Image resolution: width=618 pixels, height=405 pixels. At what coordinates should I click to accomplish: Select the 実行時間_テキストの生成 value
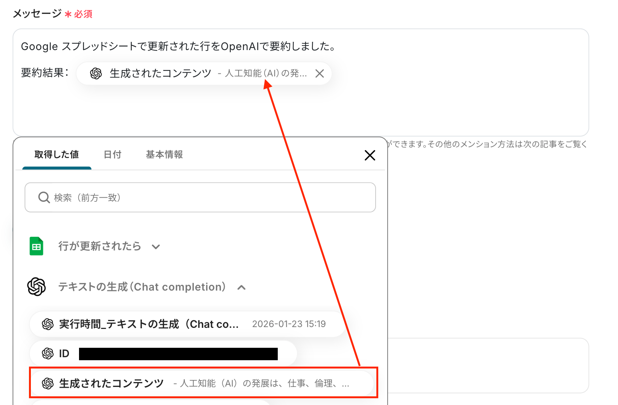pyautogui.click(x=187, y=324)
